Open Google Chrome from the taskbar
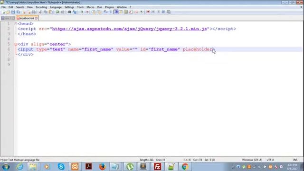This screenshot has width=304, height=171. 185,167
